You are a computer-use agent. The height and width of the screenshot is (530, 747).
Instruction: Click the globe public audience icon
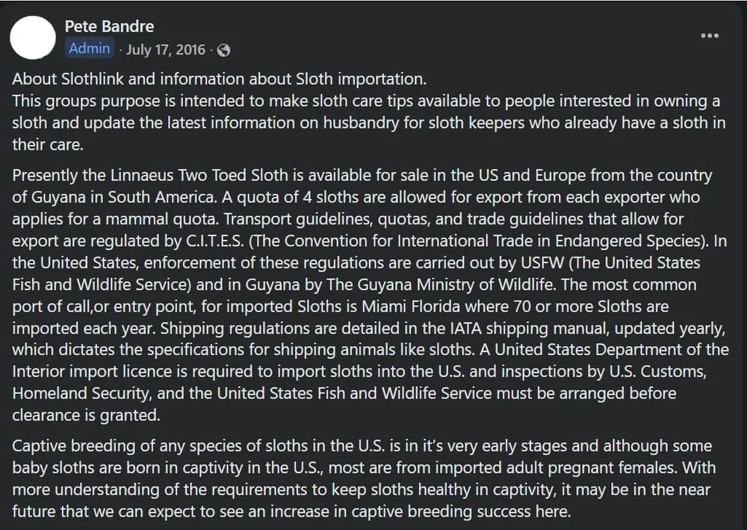223,50
